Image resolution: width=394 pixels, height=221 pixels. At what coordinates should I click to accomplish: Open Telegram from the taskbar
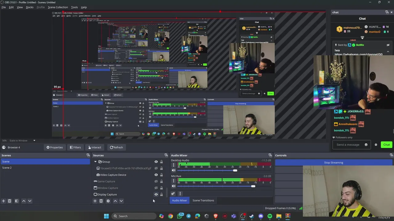tap(189, 216)
